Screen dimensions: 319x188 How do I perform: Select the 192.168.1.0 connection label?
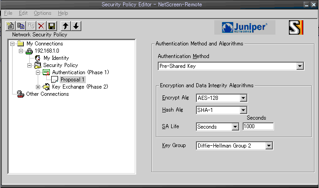coord(47,51)
